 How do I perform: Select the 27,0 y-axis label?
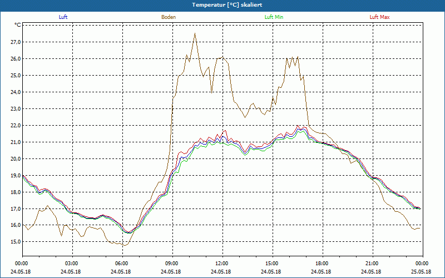coord(15,42)
